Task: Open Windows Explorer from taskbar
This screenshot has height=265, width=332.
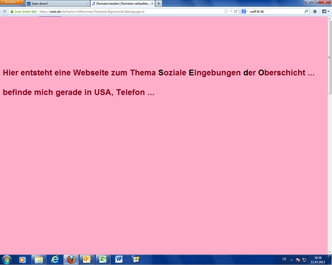Action: point(39,260)
